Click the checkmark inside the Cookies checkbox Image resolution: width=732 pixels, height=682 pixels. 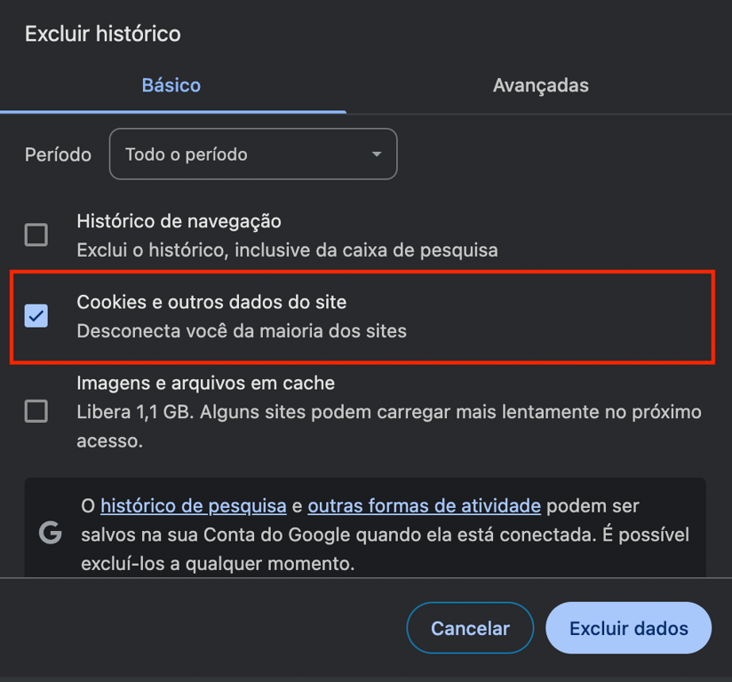point(36,315)
